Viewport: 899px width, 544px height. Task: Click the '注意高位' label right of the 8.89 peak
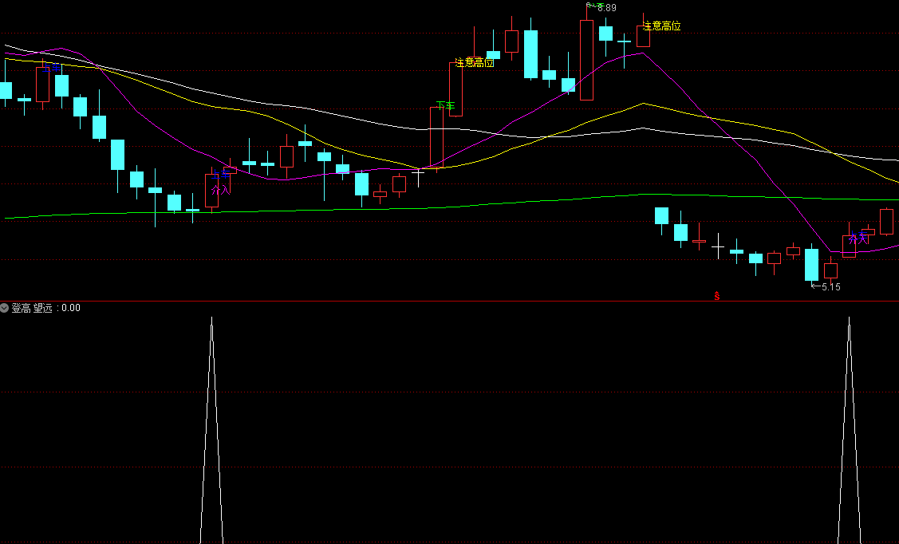pyautogui.click(x=661, y=26)
